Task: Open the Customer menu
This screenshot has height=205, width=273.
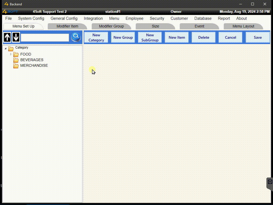Action: tap(179, 18)
